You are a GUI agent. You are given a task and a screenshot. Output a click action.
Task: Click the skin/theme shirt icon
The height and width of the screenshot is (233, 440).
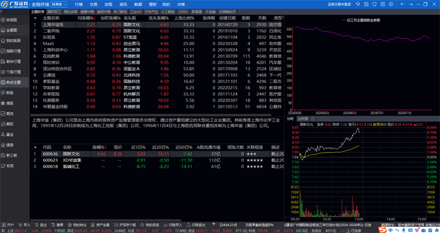375,4
